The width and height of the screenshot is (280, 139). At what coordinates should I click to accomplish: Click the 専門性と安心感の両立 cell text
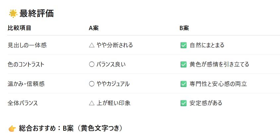coord(218,84)
